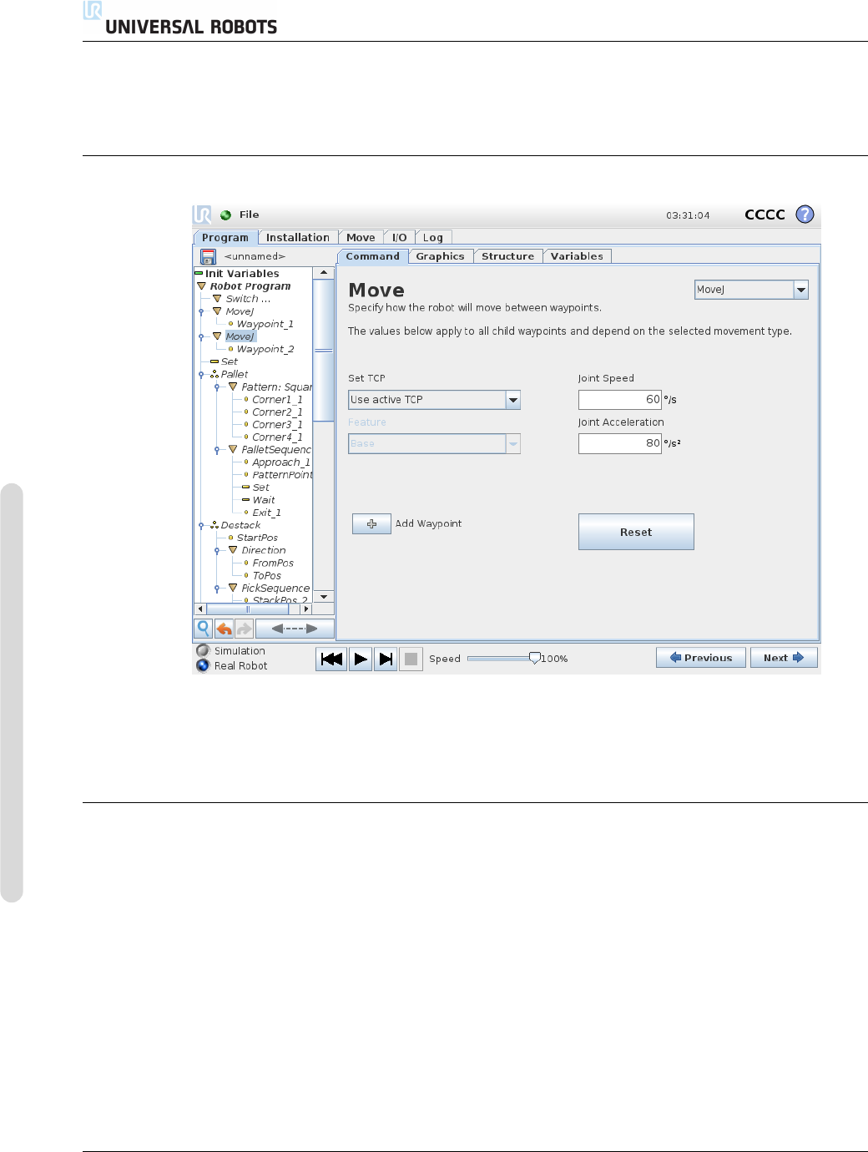Screen dimensions: 868x1152
Task: Click the Reset button
Action: click(x=636, y=532)
